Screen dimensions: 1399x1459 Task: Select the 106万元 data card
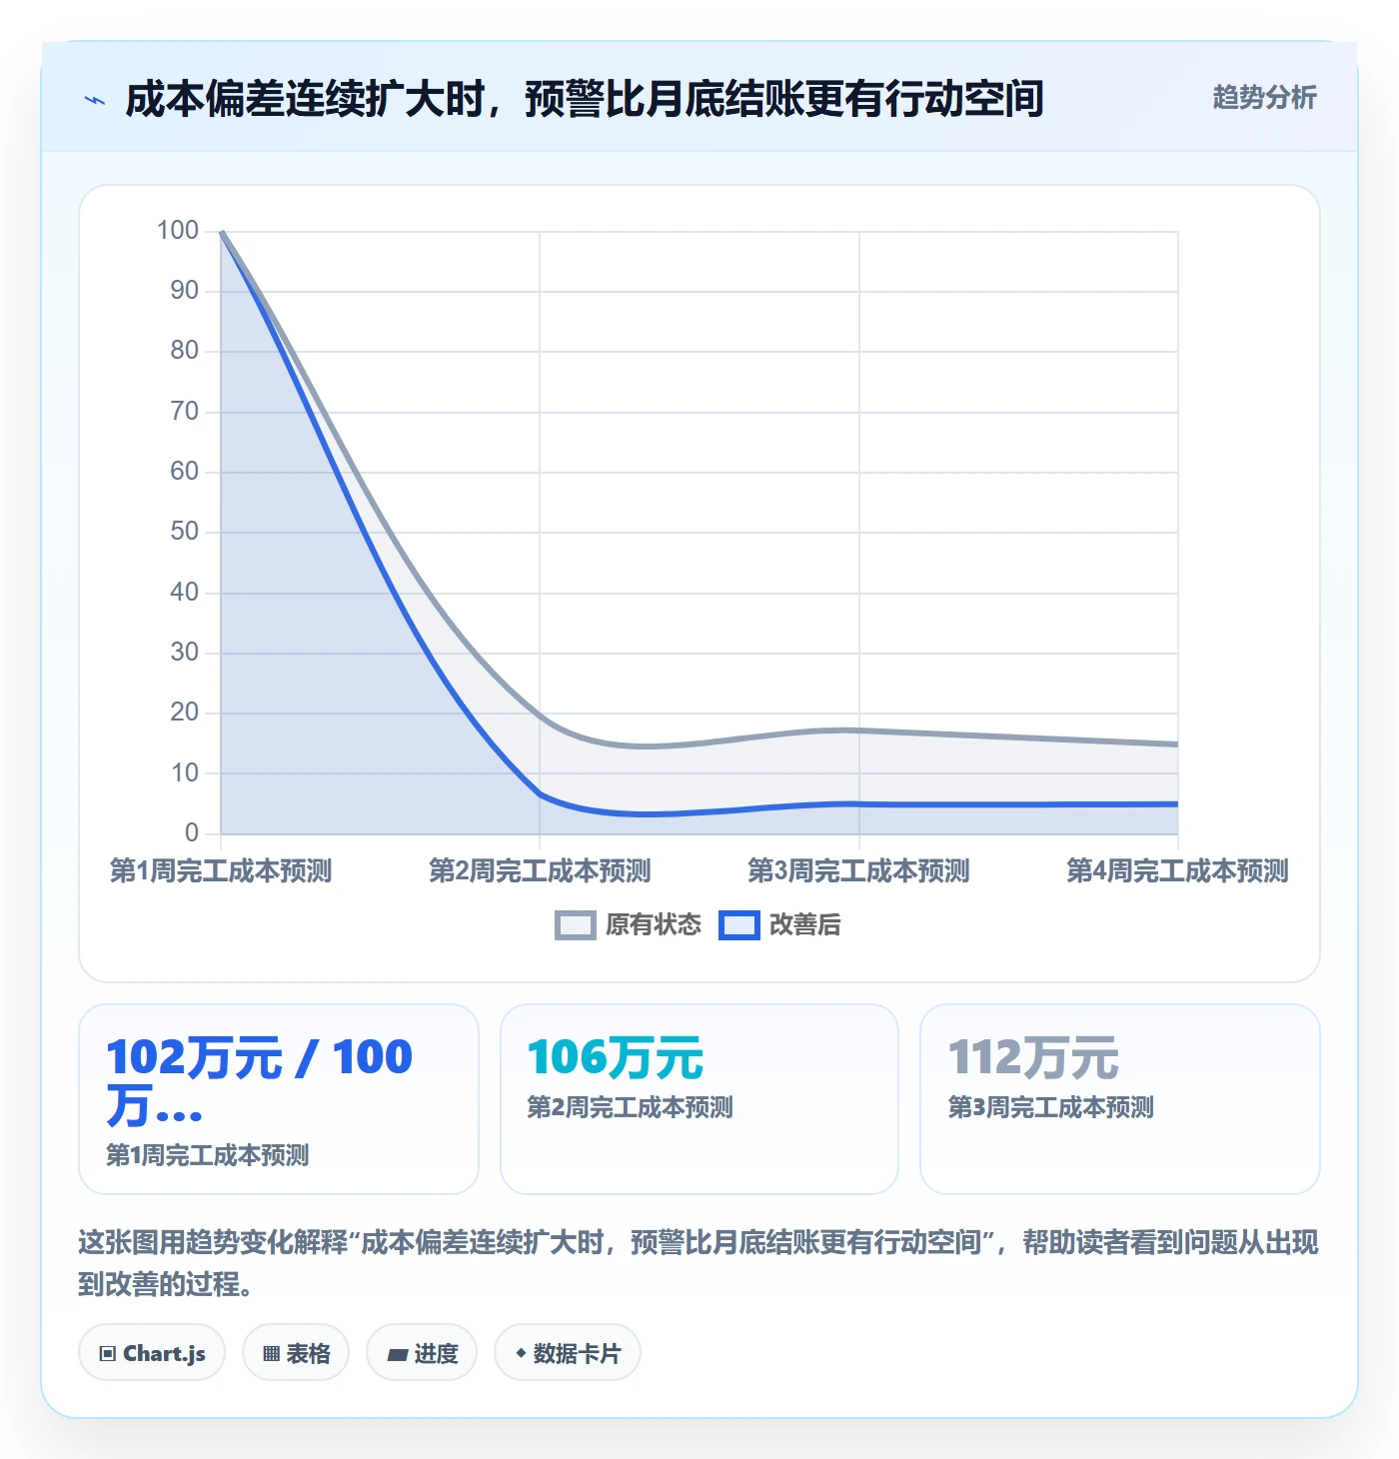(x=699, y=1099)
